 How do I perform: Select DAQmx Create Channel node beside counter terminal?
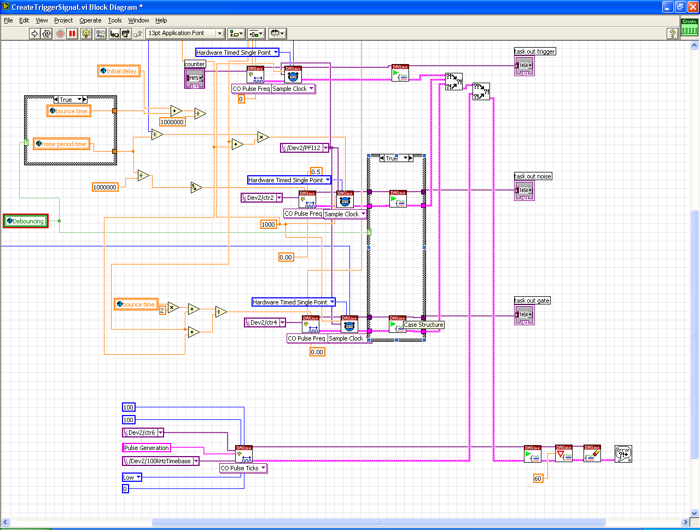[255, 74]
